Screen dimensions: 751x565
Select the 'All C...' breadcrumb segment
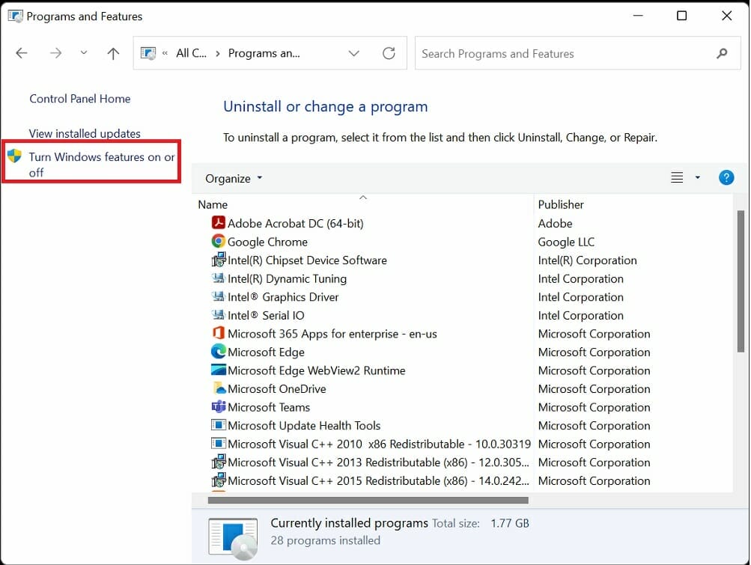[x=191, y=53]
